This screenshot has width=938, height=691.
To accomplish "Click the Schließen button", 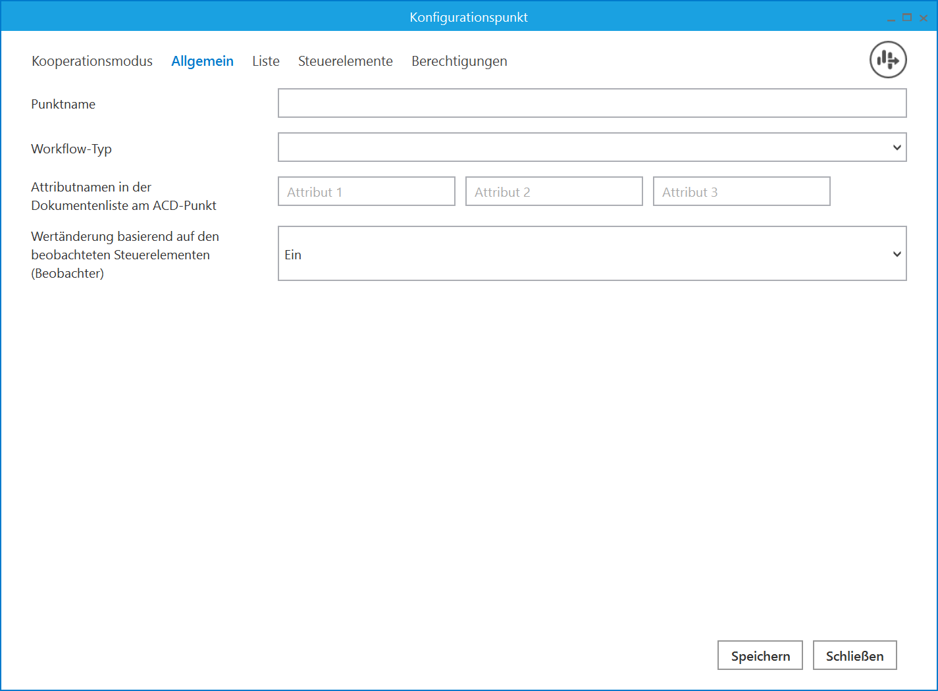I will click(x=854, y=655).
